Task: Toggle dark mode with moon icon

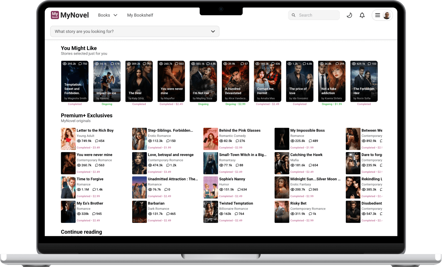Action: click(349, 15)
